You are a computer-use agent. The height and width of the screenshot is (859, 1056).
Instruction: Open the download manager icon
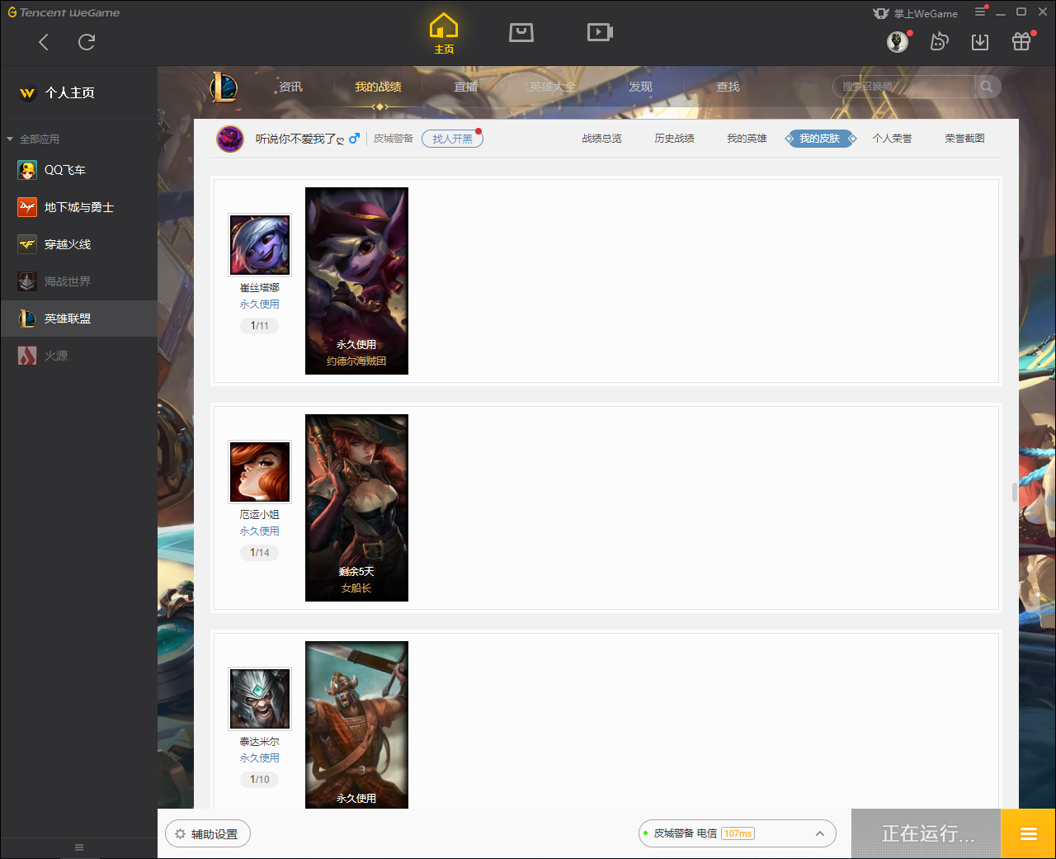pyautogui.click(x=980, y=42)
